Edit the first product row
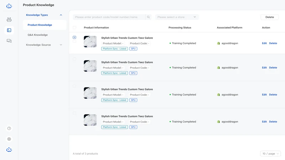This screenshot has height=160, width=285. [x=264, y=43]
